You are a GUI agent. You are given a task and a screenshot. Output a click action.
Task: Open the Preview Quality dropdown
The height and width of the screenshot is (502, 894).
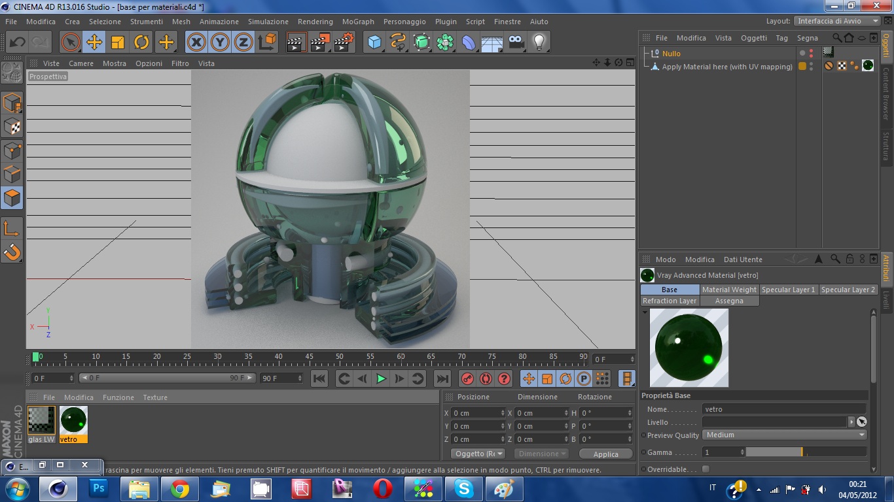pyautogui.click(x=784, y=435)
